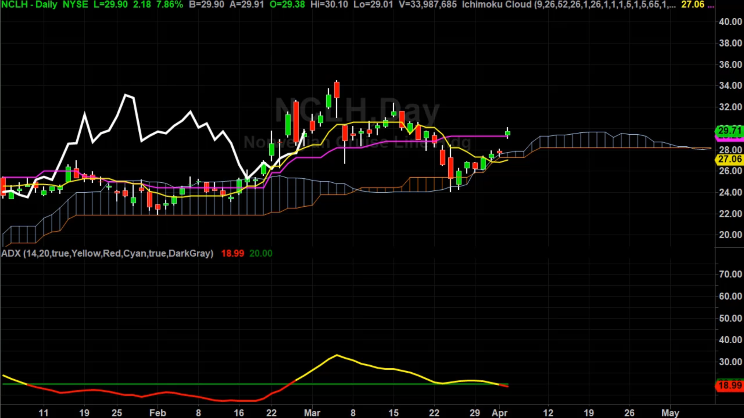Click the green 29.71 price tag on axis
Image resolution: width=744 pixels, height=418 pixels.
(729, 130)
